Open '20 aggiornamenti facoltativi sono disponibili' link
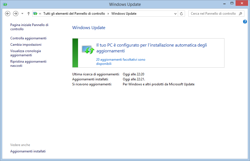 click(121, 62)
